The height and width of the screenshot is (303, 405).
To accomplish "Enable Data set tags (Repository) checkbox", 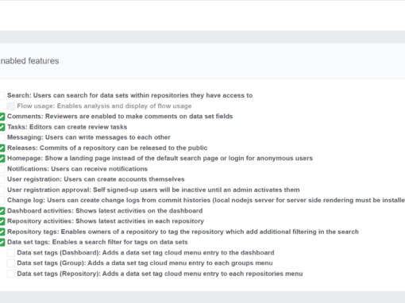I will (11, 274).
